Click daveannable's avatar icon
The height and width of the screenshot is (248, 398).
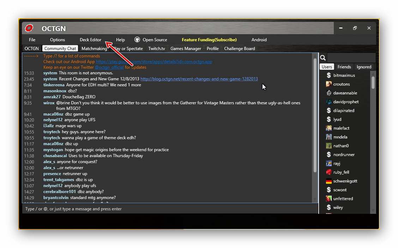pyautogui.click(x=329, y=93)
